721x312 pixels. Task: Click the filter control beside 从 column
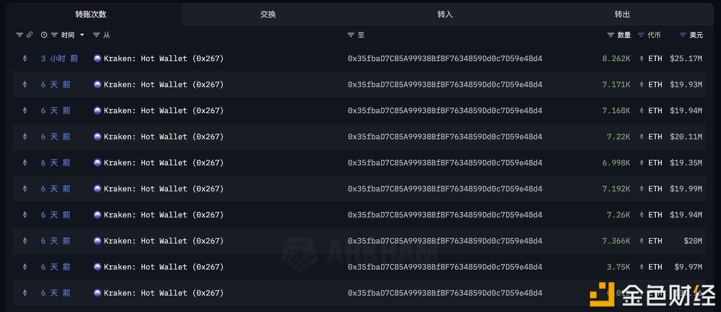click(x=96, y=35)
